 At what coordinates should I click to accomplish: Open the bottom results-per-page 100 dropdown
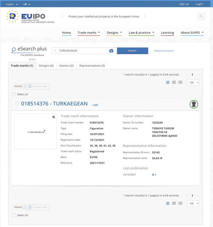coord(193,203)
